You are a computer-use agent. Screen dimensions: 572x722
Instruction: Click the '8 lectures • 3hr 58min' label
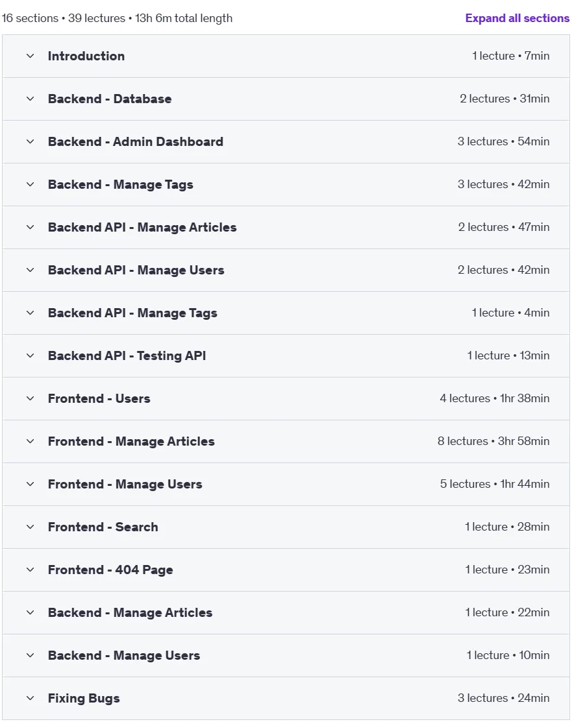tap(493, 441)
